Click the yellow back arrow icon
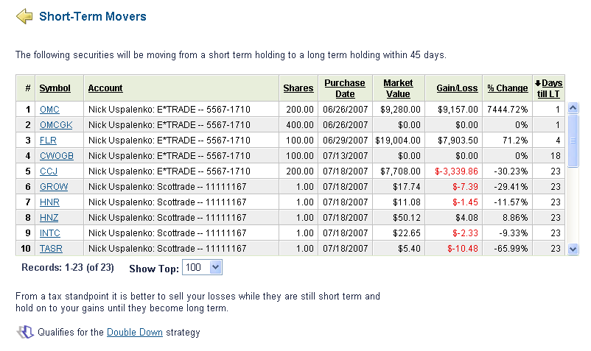 tap(24, 16)
